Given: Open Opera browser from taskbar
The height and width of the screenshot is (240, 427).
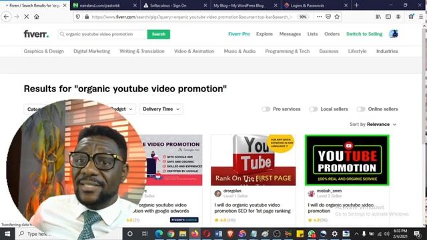Looking at the screenshot, I should click(206, 234).
